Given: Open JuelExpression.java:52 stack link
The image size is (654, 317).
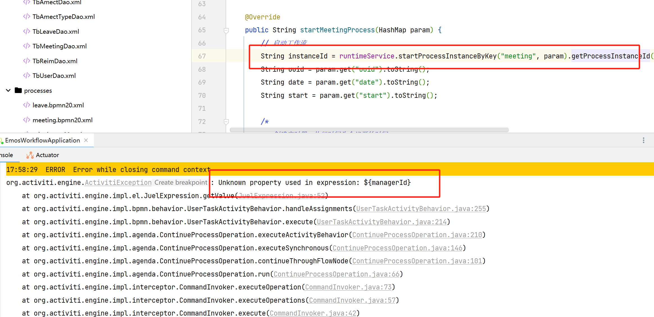Looking at the screenshot, I should [x=281, y=196].
